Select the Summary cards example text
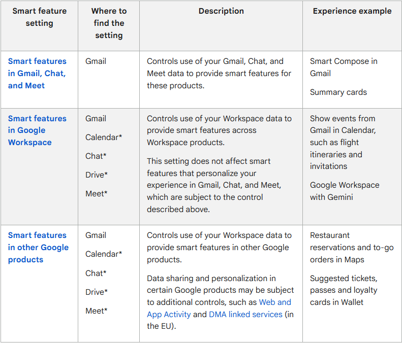Screen dimensions: 402x343 (338, 92)
